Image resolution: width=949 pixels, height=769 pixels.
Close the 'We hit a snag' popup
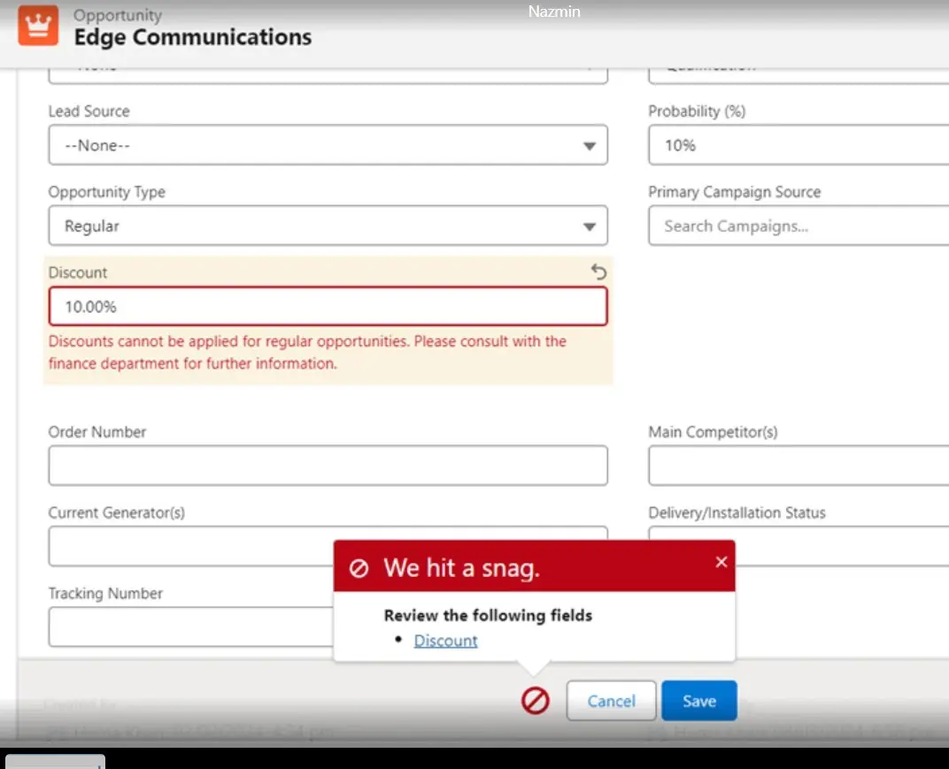tap(721, 562)
